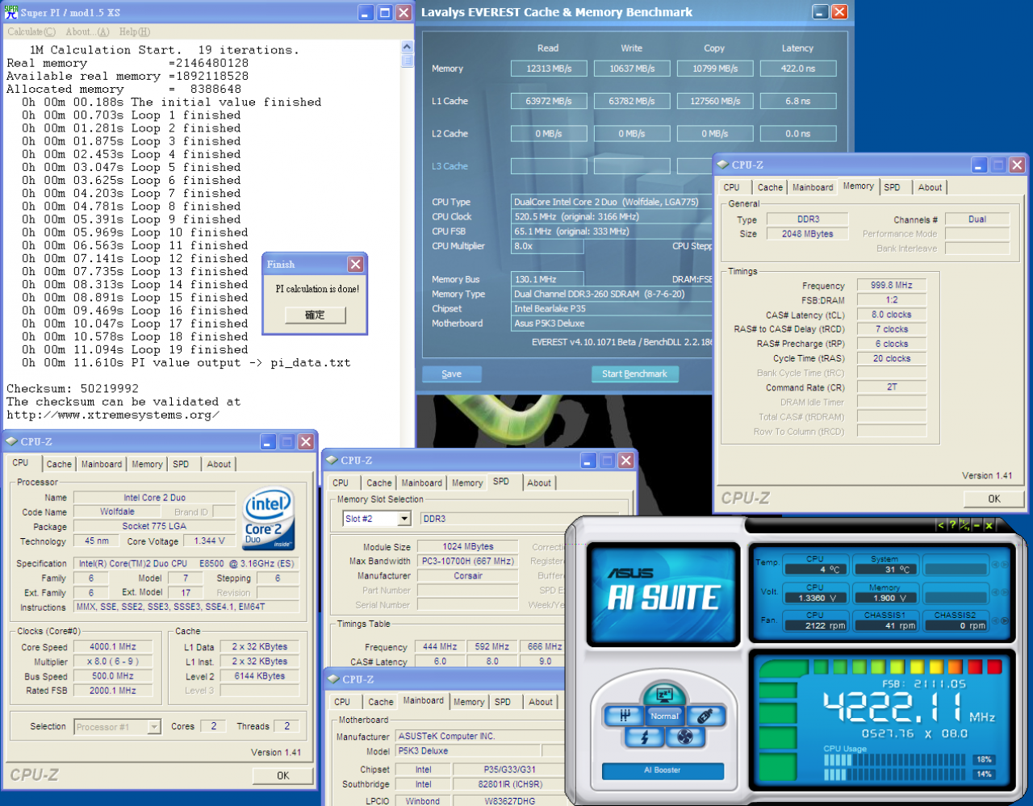Switch to SPD tab in CPU-Z Timings window

pos(892,187)
